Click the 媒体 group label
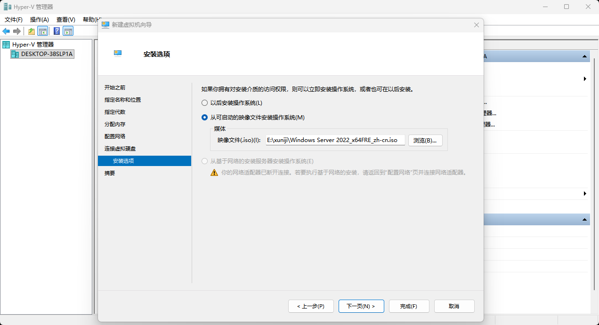This screenshot has height=325, width=599. coord(219,128)
